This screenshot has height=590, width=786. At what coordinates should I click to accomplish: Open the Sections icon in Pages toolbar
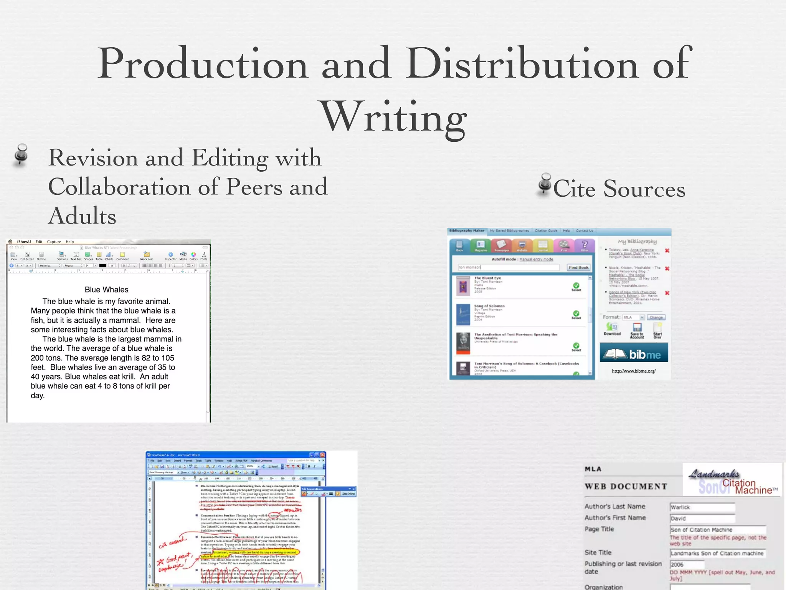coord(62,254)
